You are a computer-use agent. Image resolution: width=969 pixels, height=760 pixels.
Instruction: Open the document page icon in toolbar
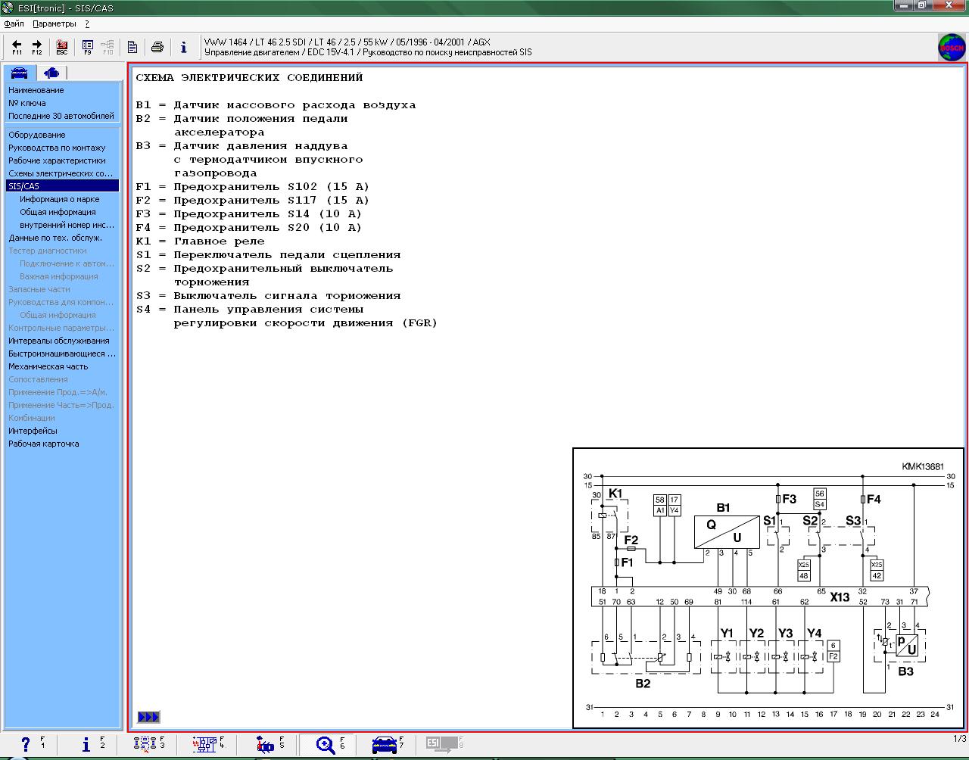point(132,47)
